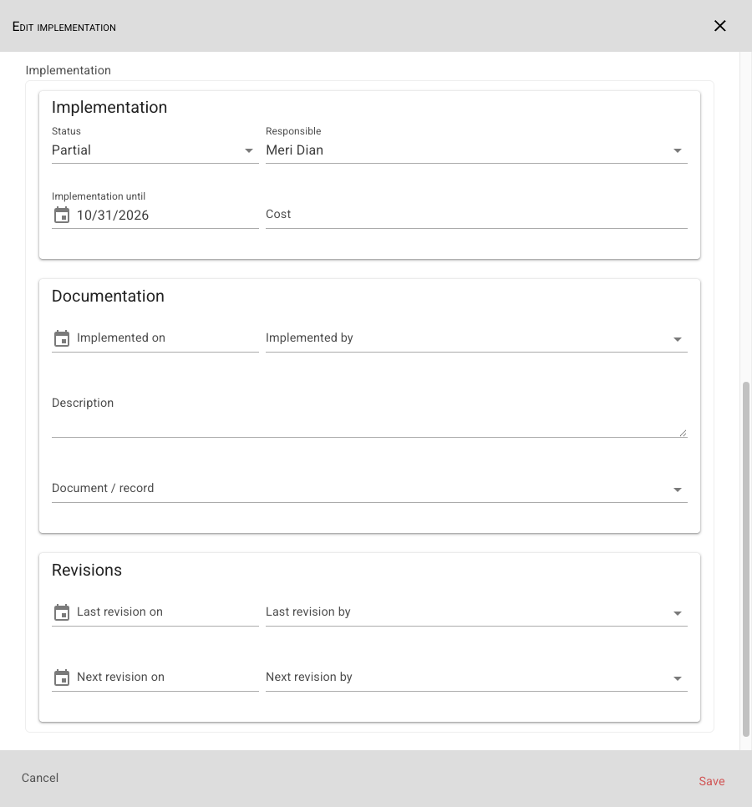Focus the Last revision on date field
This screenshot has height=807, width=752.
pyautogui.click(x=167, y=612)
